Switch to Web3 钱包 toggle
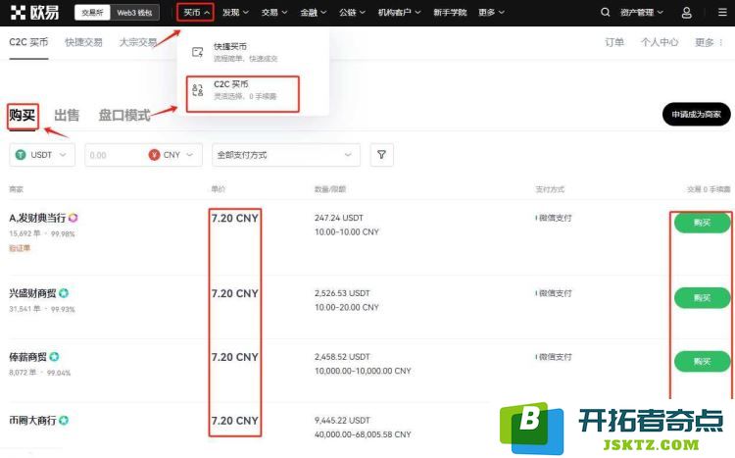The height and width of the screenshot is (458, 735). (134, 13)
